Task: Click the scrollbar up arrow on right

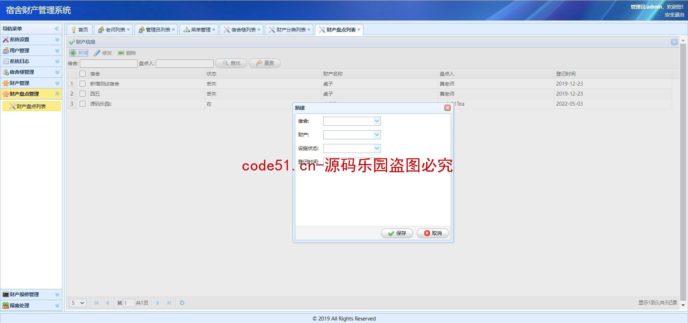Action: 683,40
